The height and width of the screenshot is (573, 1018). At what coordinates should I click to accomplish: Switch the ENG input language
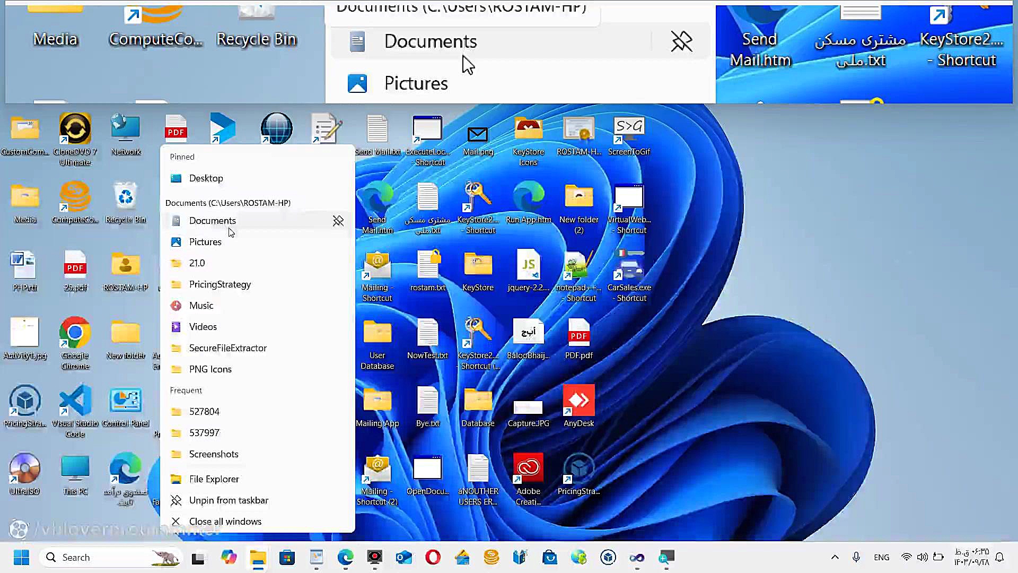pos(882,558)
